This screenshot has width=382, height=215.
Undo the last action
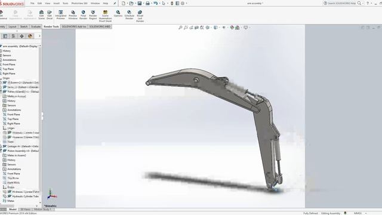[x=155, y=3]
